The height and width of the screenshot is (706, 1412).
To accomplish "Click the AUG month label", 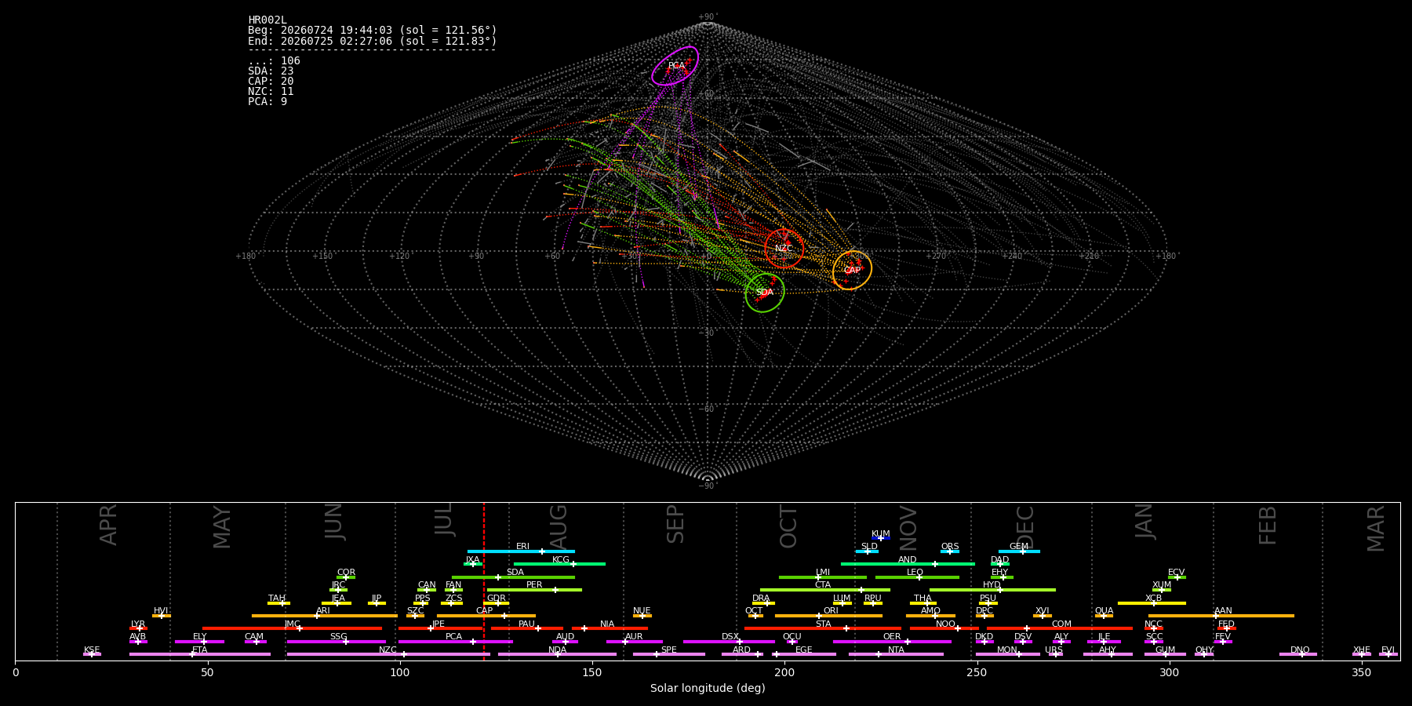I will tap(559, 526).
